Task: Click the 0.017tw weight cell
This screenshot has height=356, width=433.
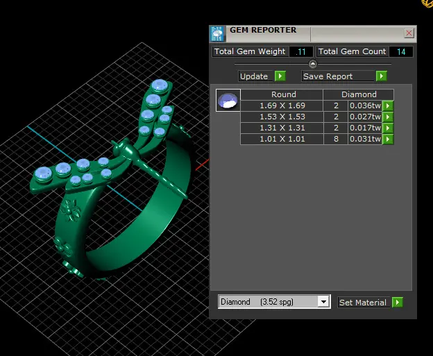Action: click(365, 128)
